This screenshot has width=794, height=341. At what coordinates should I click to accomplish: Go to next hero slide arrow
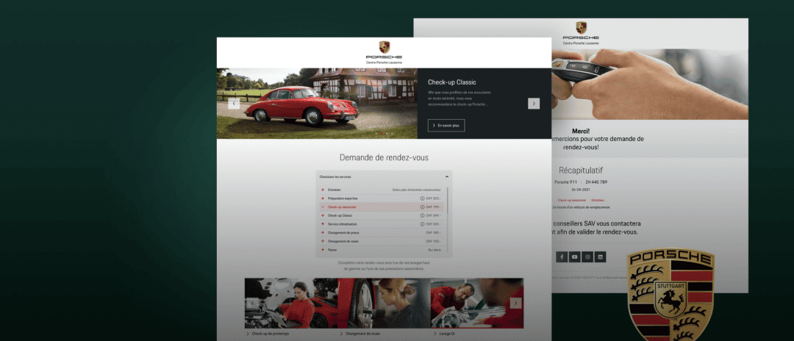click(534, 104)
